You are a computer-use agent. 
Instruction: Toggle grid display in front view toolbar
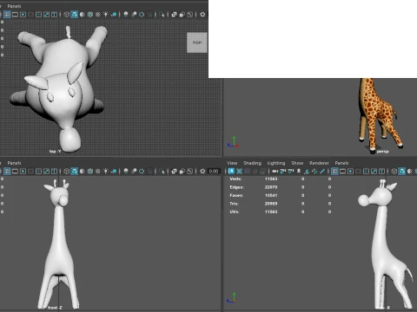pos(7,172)
